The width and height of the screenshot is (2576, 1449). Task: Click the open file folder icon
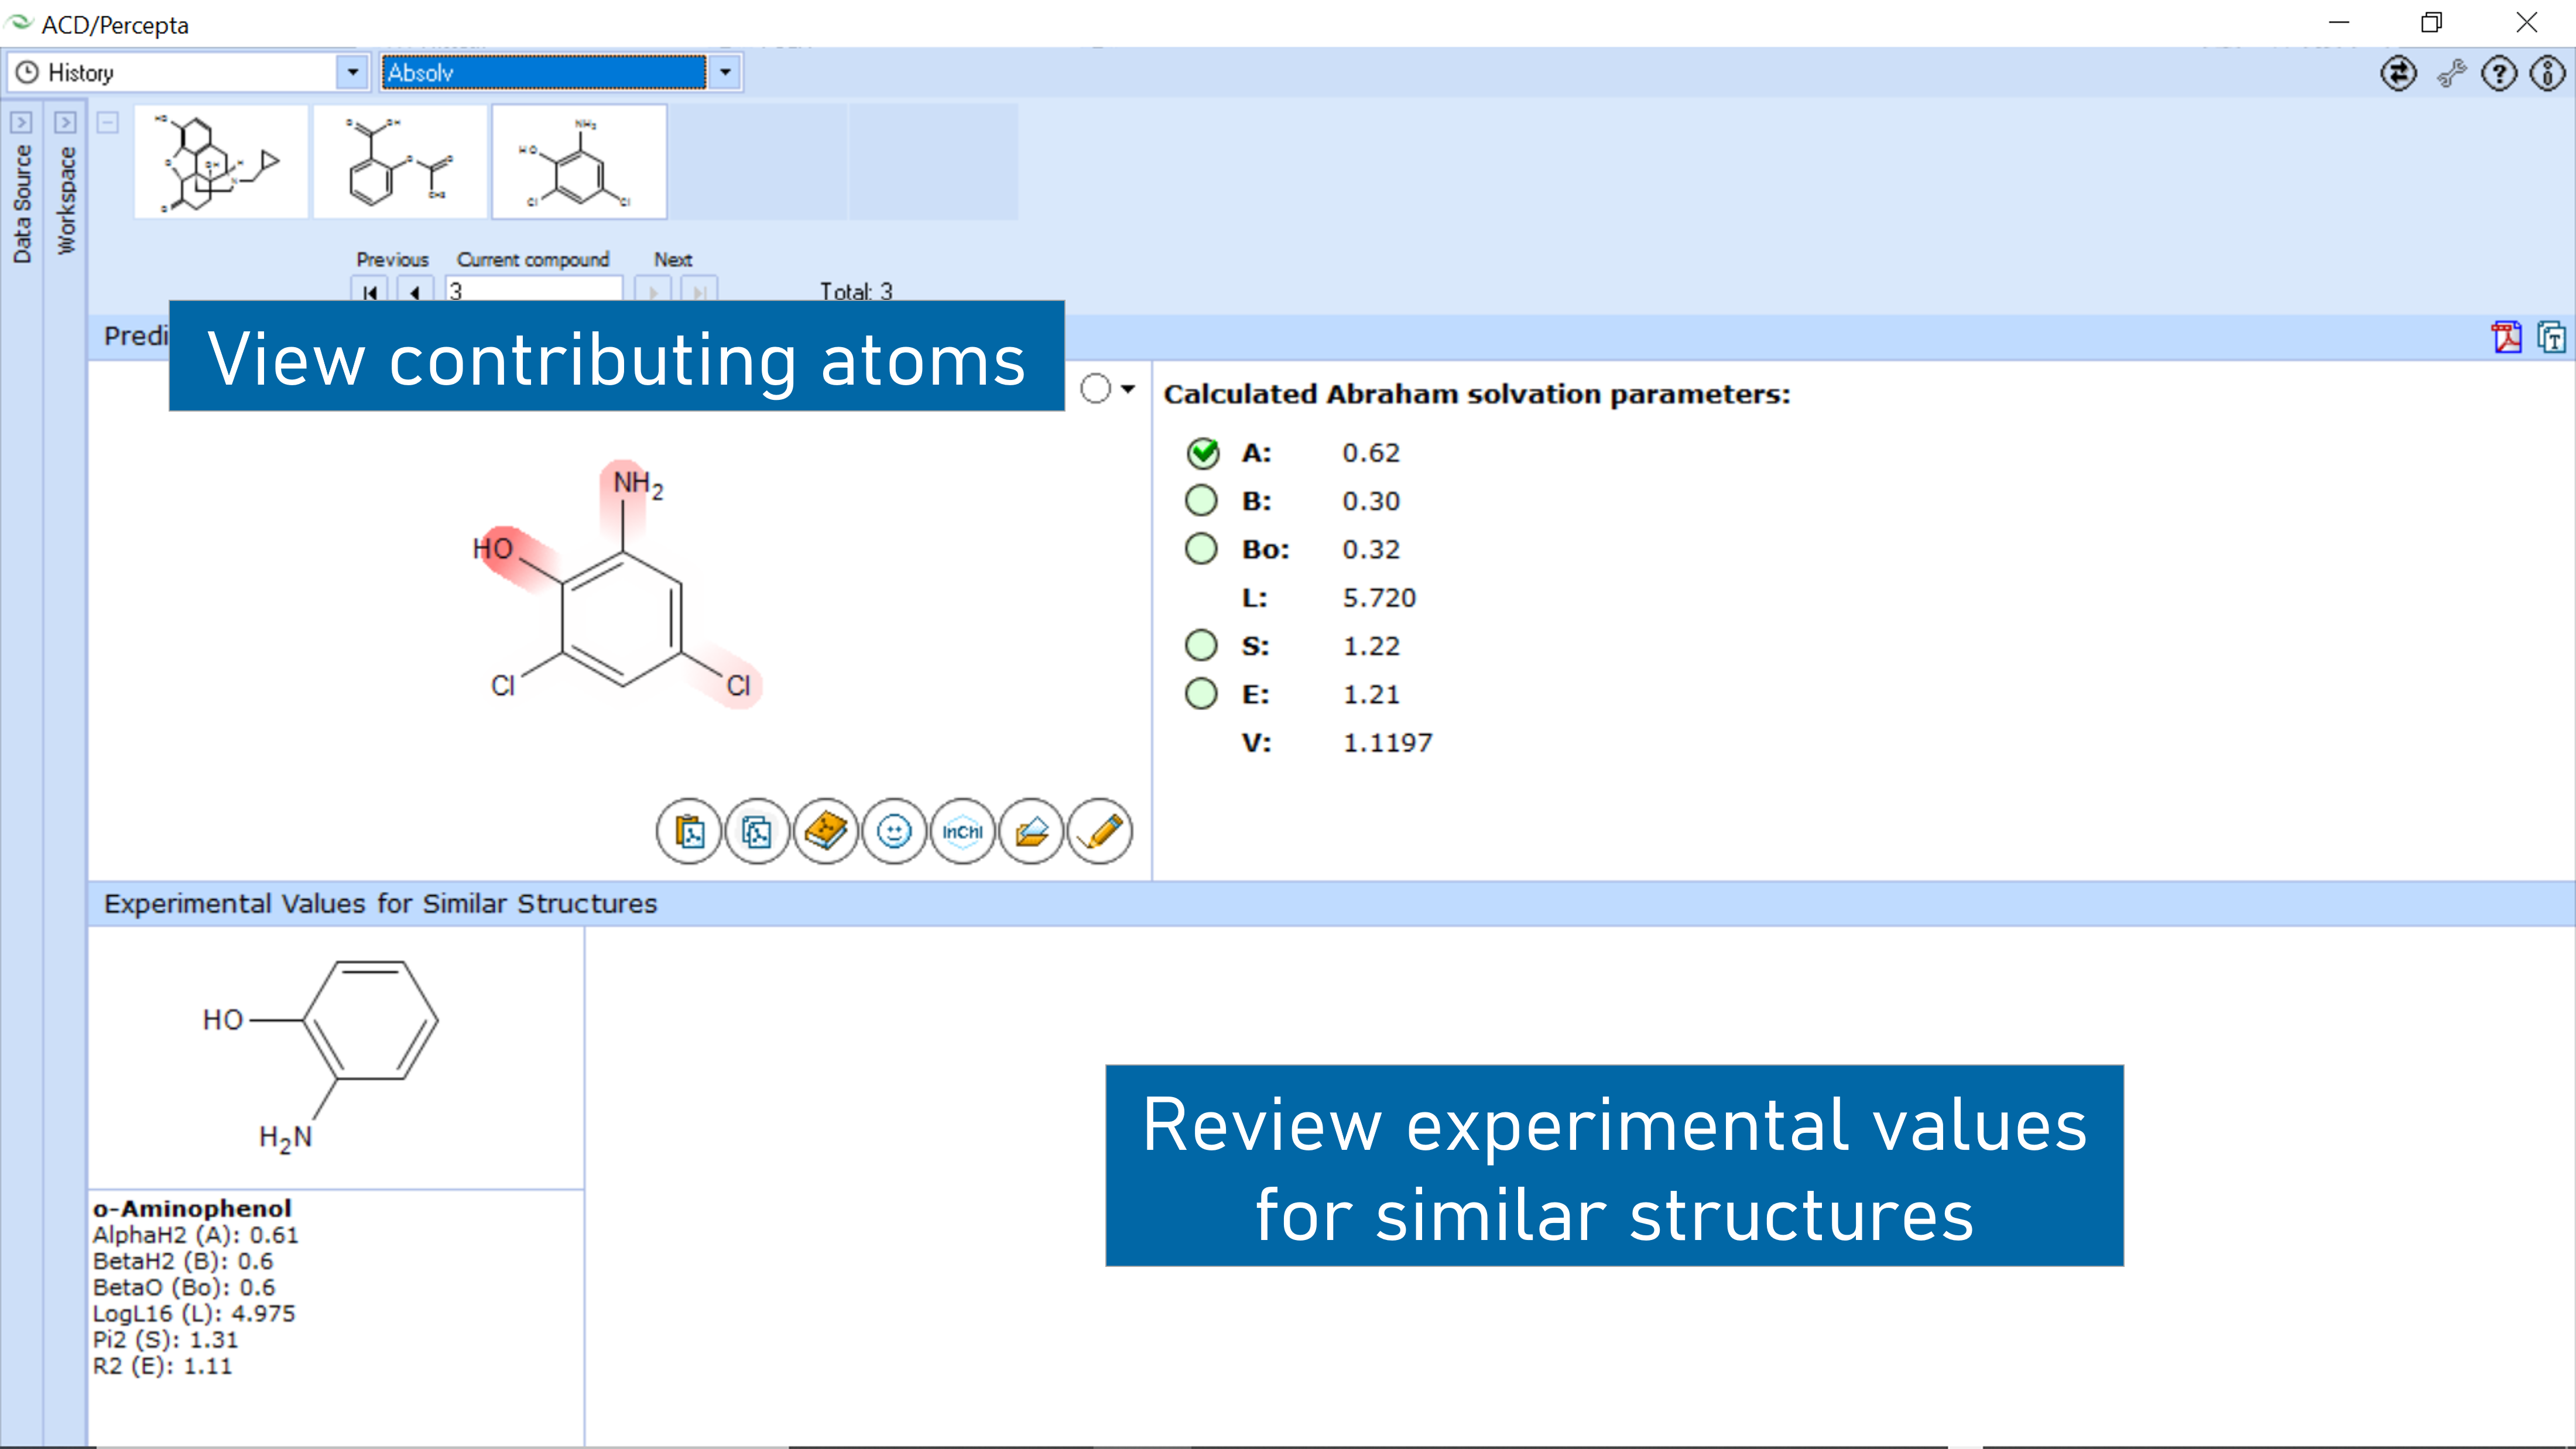(1031, 831)
